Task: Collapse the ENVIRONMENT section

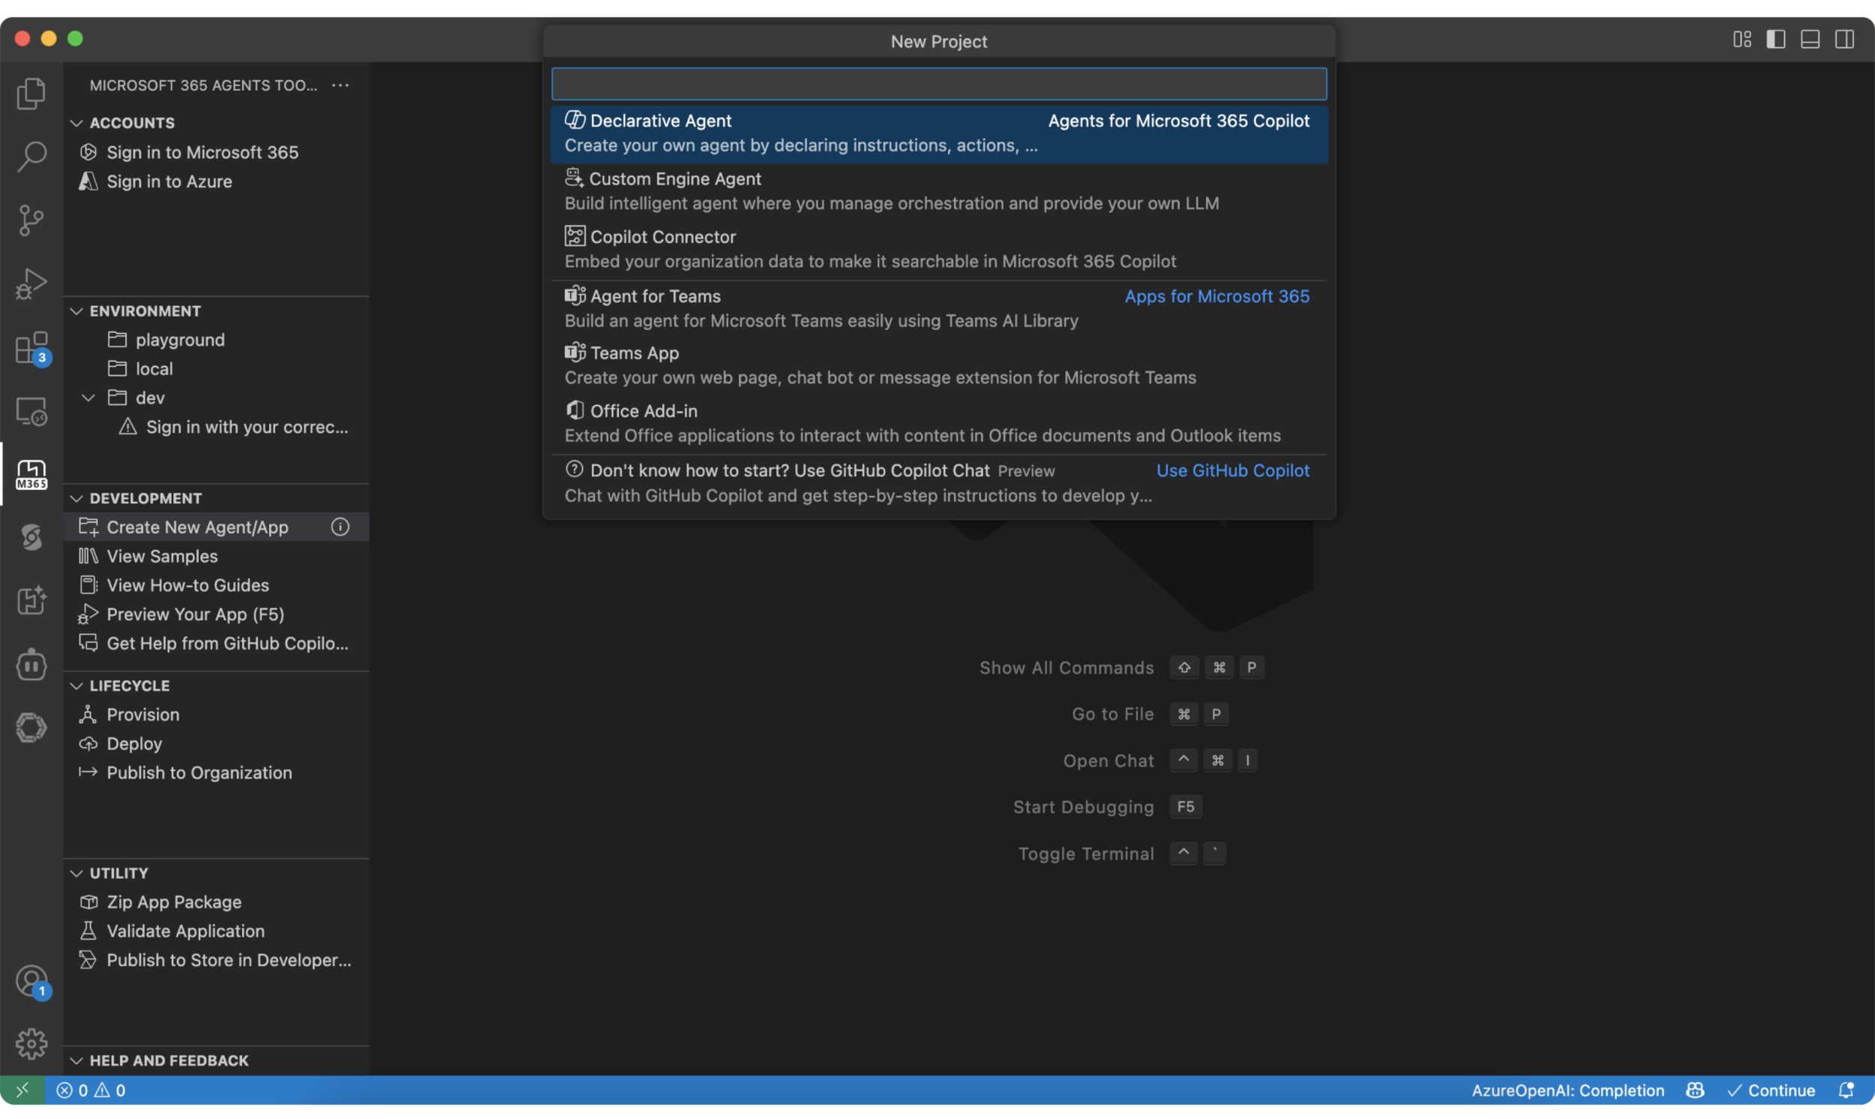Action: (x=76, y=310)
